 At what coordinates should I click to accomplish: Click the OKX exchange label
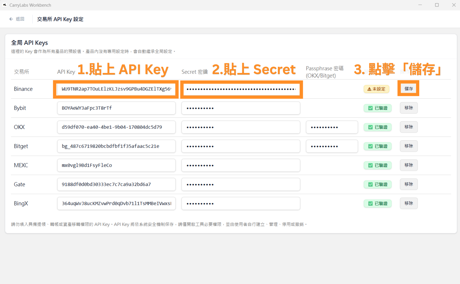tap(19, 127)
